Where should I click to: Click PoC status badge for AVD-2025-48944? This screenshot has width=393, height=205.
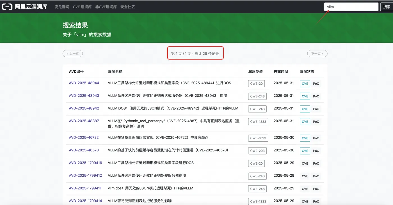316,84
